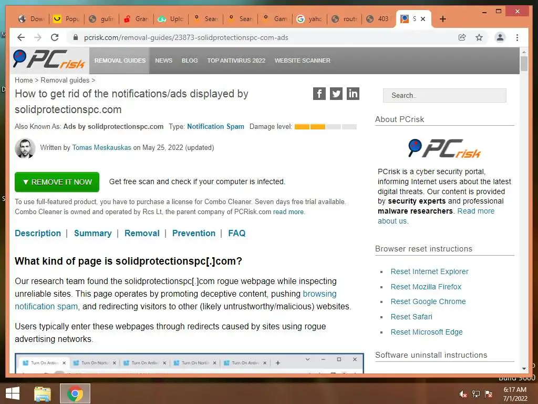Viewport: 538px width, 404px height.
Task: Open the News menu item
Action: tap(164, 60)
